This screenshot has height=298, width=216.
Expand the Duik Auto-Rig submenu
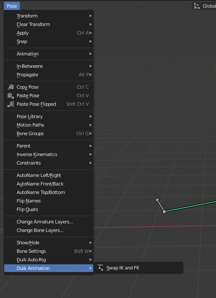(49, 260)
